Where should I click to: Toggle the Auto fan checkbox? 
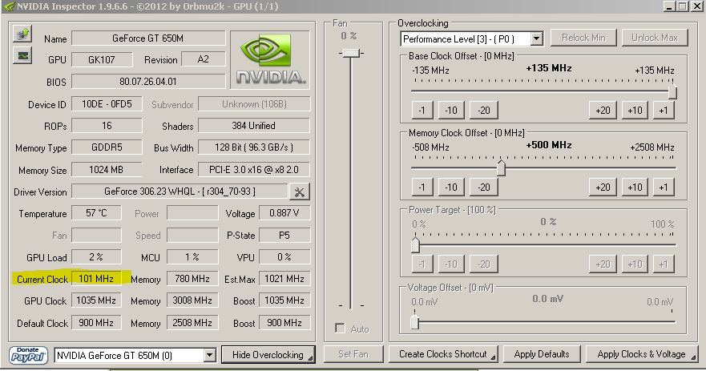(x=340, y=329)
